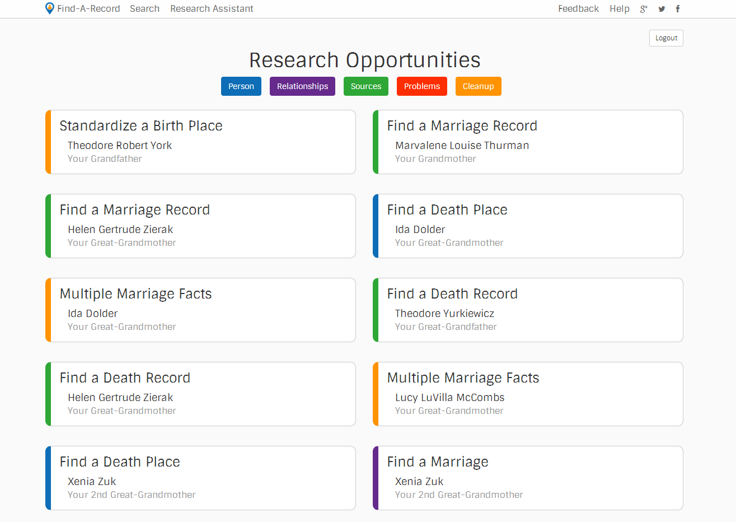Click the text Your Grandfather
Screen dimensions: 736x522
[x=105, y=159]
